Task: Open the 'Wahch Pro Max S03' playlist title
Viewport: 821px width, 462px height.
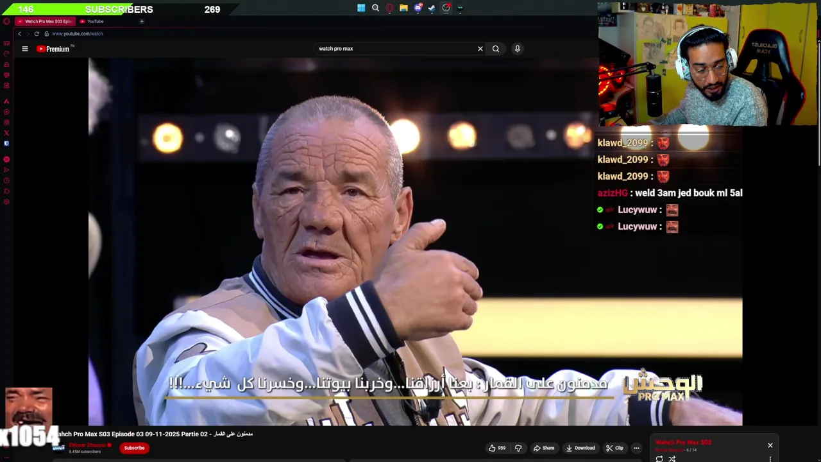Action: point(683,442)
